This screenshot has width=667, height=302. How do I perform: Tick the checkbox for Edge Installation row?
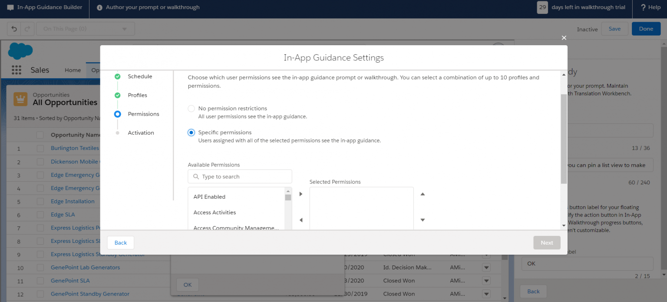pyautogui.click(x=40, y=202)
